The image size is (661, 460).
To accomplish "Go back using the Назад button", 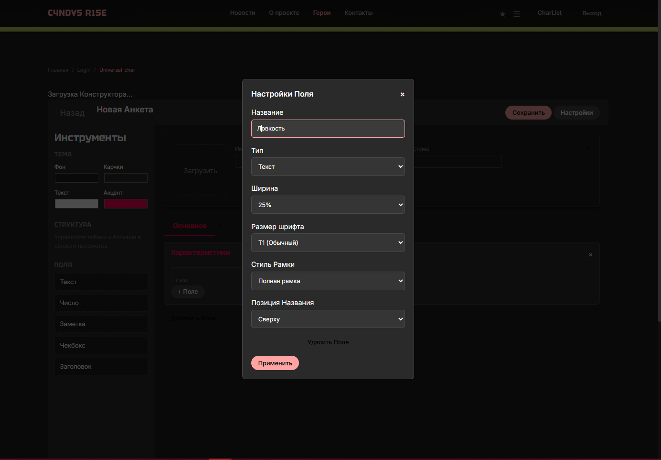I will pos(72,113).
